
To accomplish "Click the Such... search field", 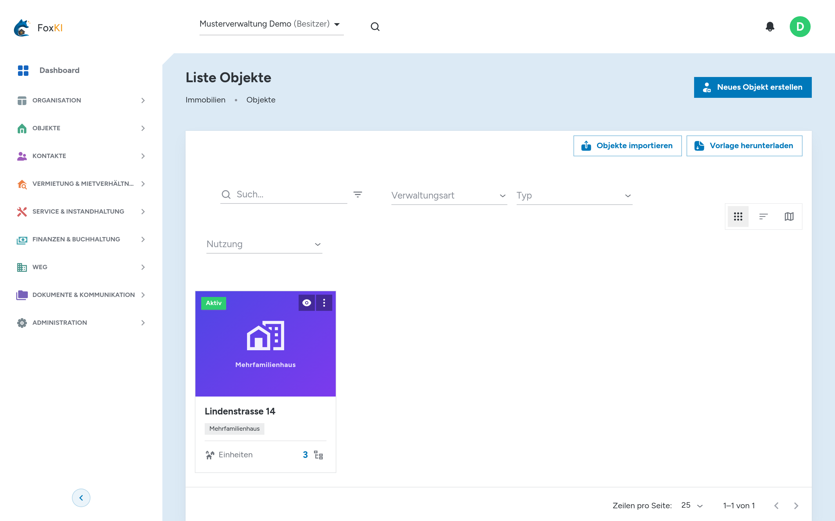I will (284, 195).
